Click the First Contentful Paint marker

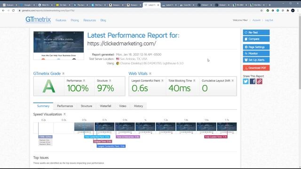pyautogui.click(x=97, y=137)
